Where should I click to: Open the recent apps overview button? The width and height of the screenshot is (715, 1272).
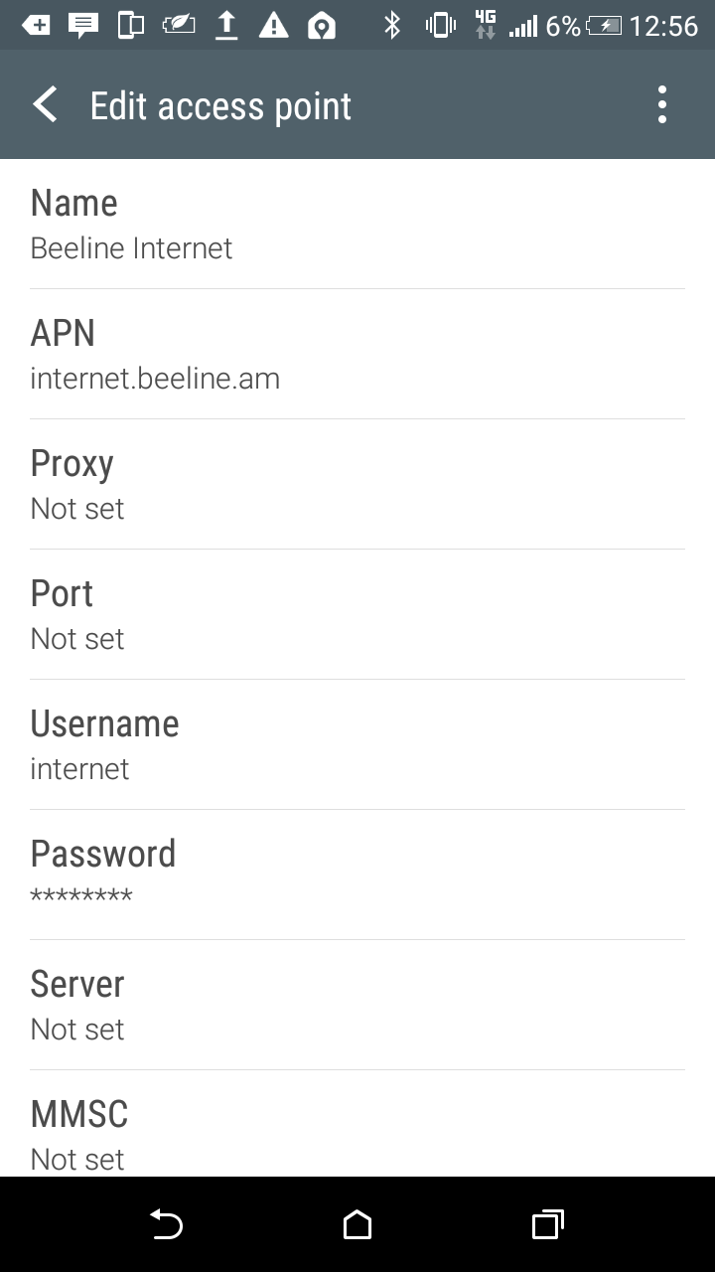pos(547,1224)
